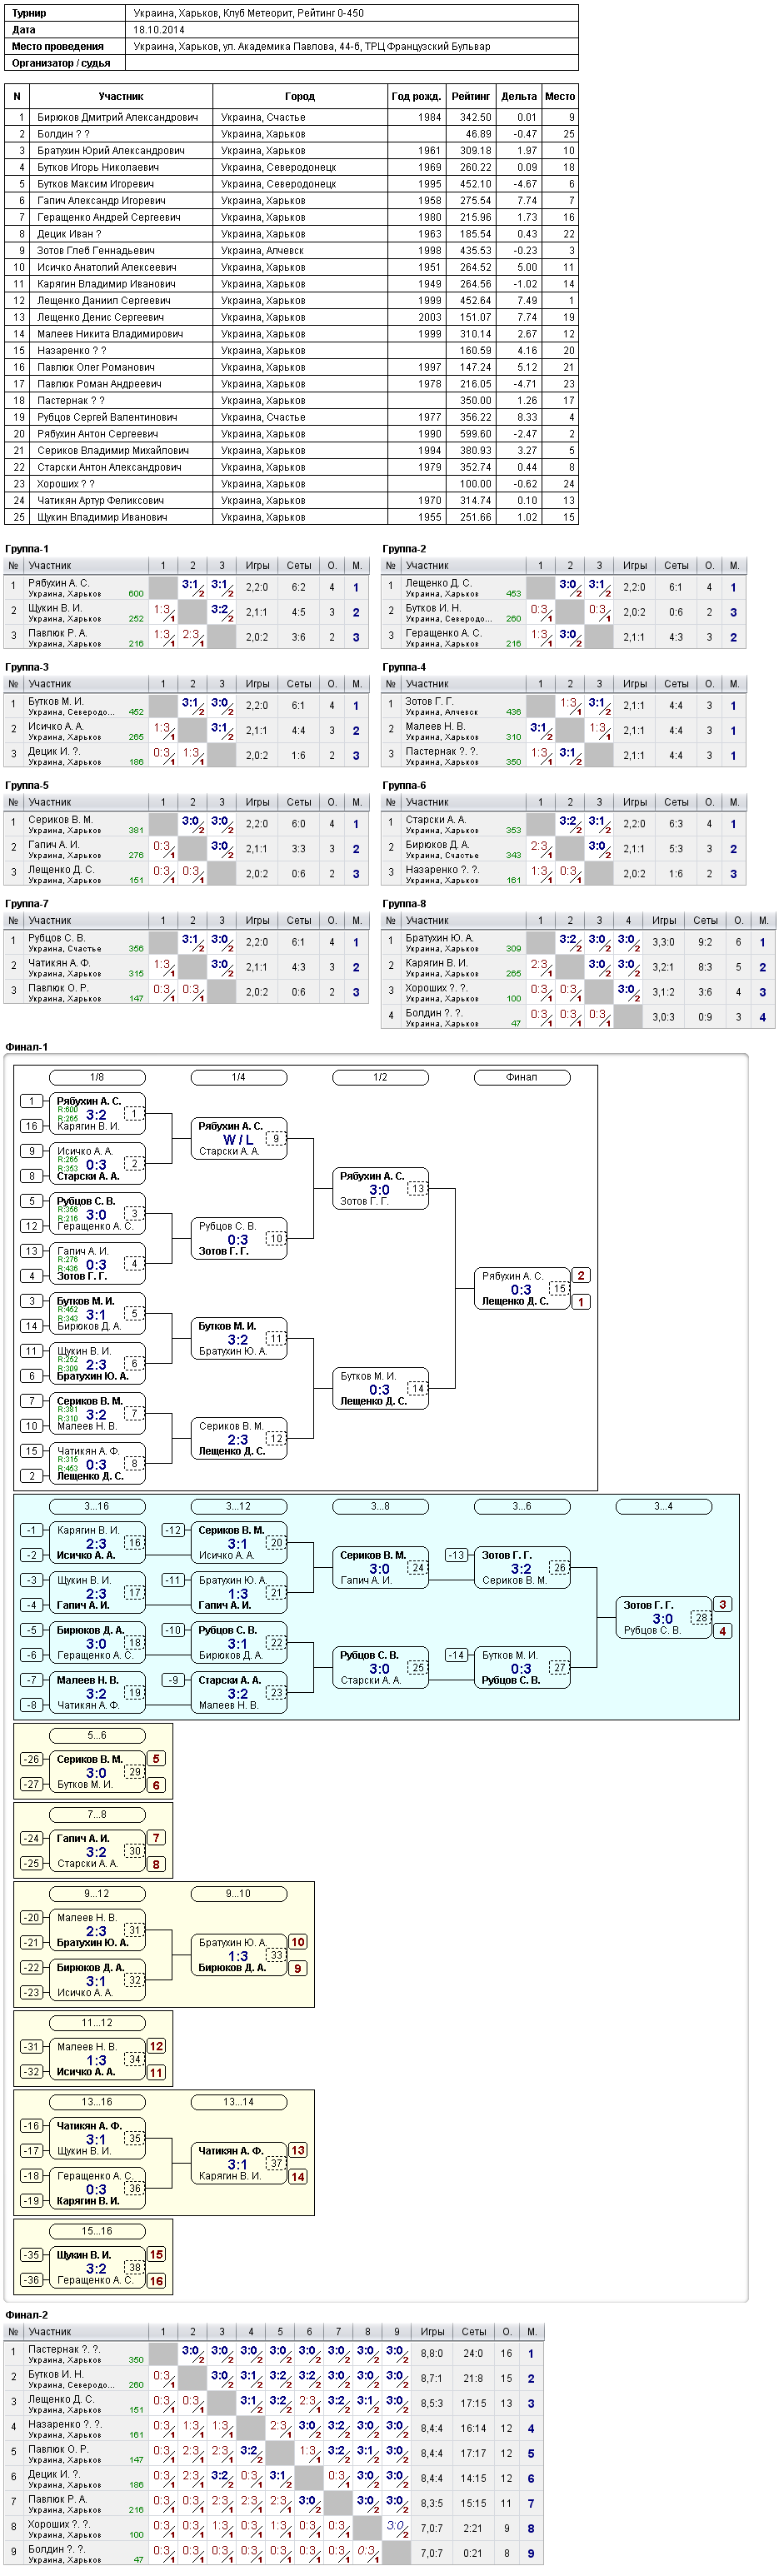Viewport: 784px width, 2576px height.
Task: Select the 5...6 placement round label
Action: pos(97,1735)
